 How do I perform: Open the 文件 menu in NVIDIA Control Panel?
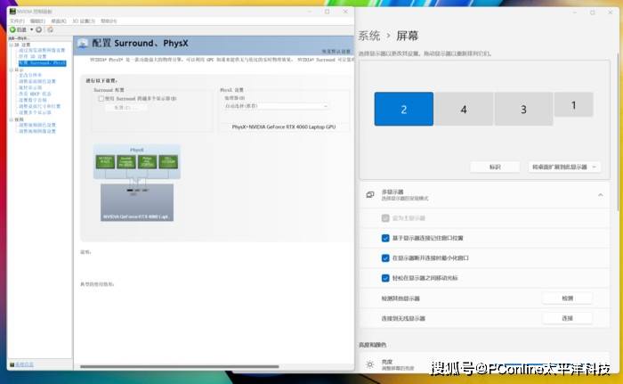[x=17, y=20]
